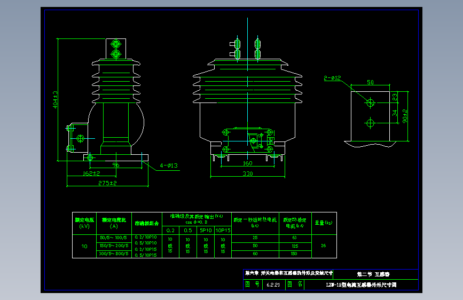
Task: Select the 5P10 column header
Action: click(206, 230)
